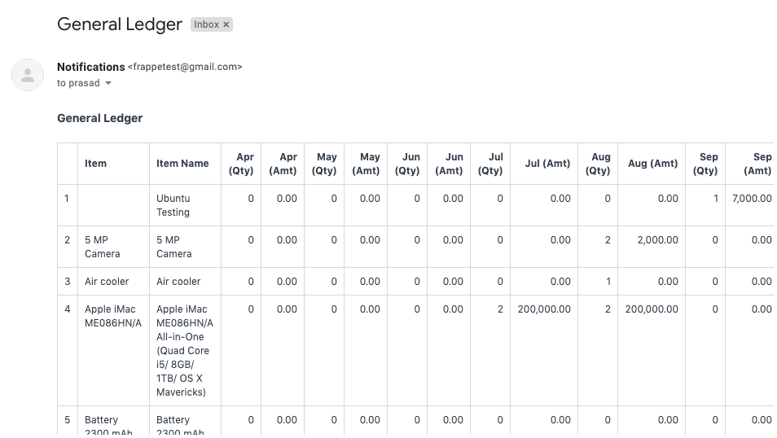
Task: Select the Aug (Amt) column header
Action: click(x=652, y=164)
